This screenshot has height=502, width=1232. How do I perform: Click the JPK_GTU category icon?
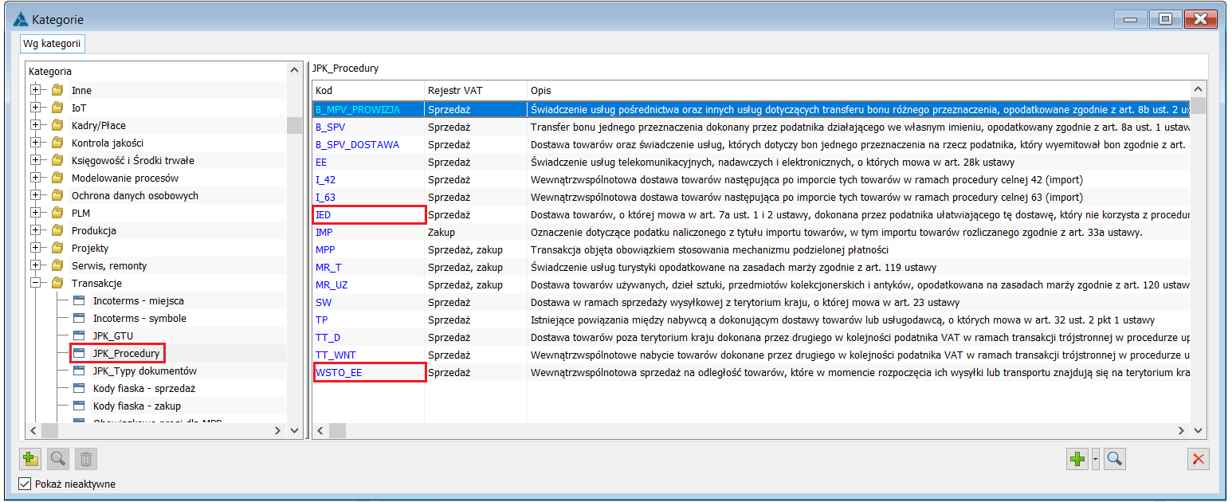coord(79,335)
